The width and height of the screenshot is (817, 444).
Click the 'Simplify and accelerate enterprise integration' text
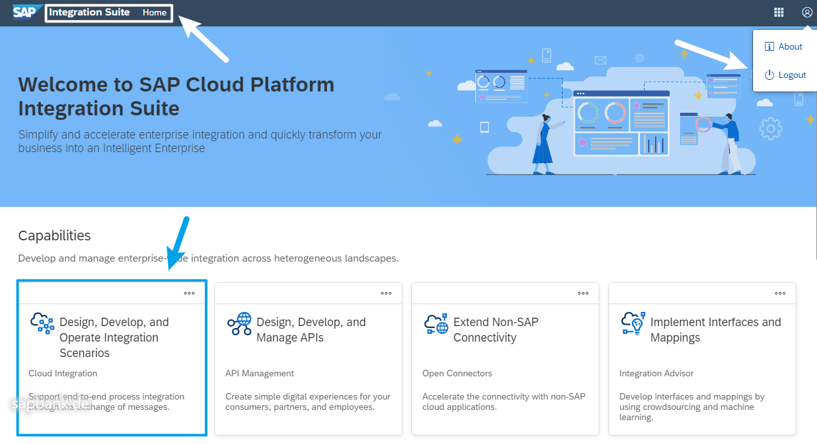coord(200,141)
